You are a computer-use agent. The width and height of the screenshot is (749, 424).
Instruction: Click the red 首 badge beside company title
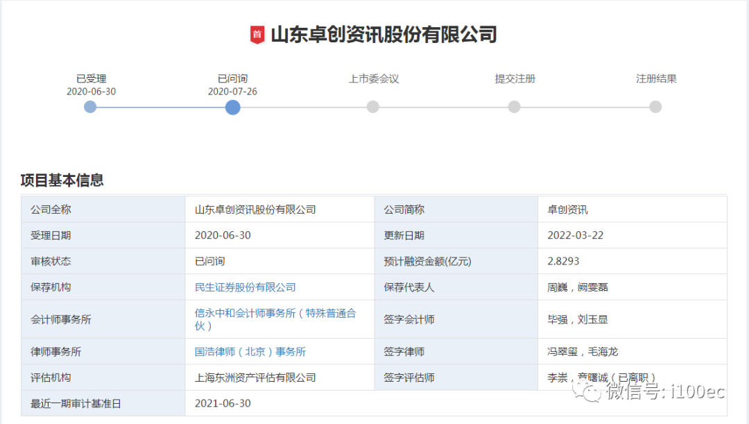coord(257,35)
